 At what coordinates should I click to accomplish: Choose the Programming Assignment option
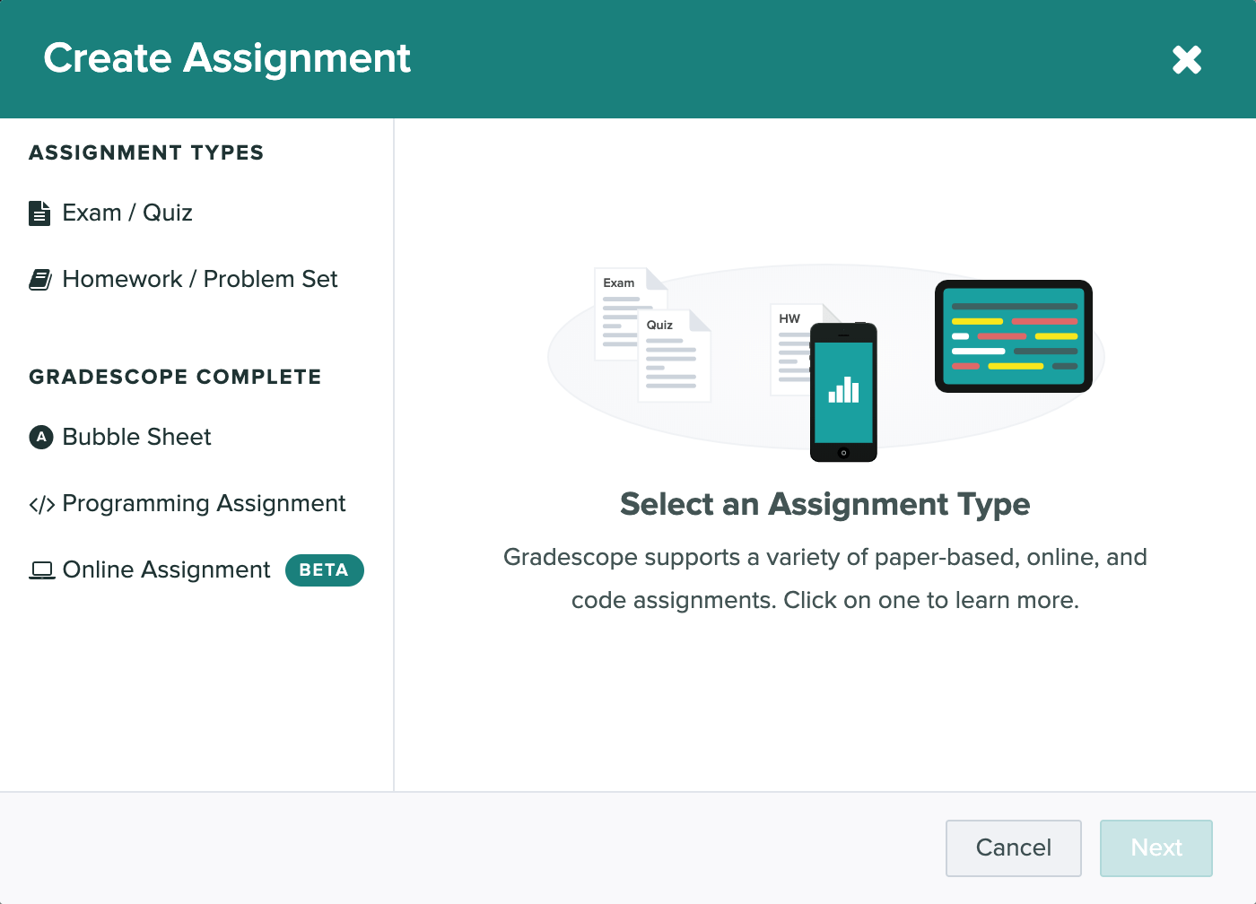(x=204, y=503)
